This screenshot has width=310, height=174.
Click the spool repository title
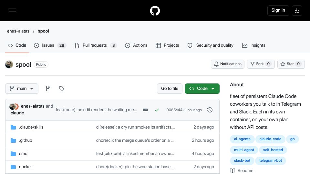[x=23, y=64]
